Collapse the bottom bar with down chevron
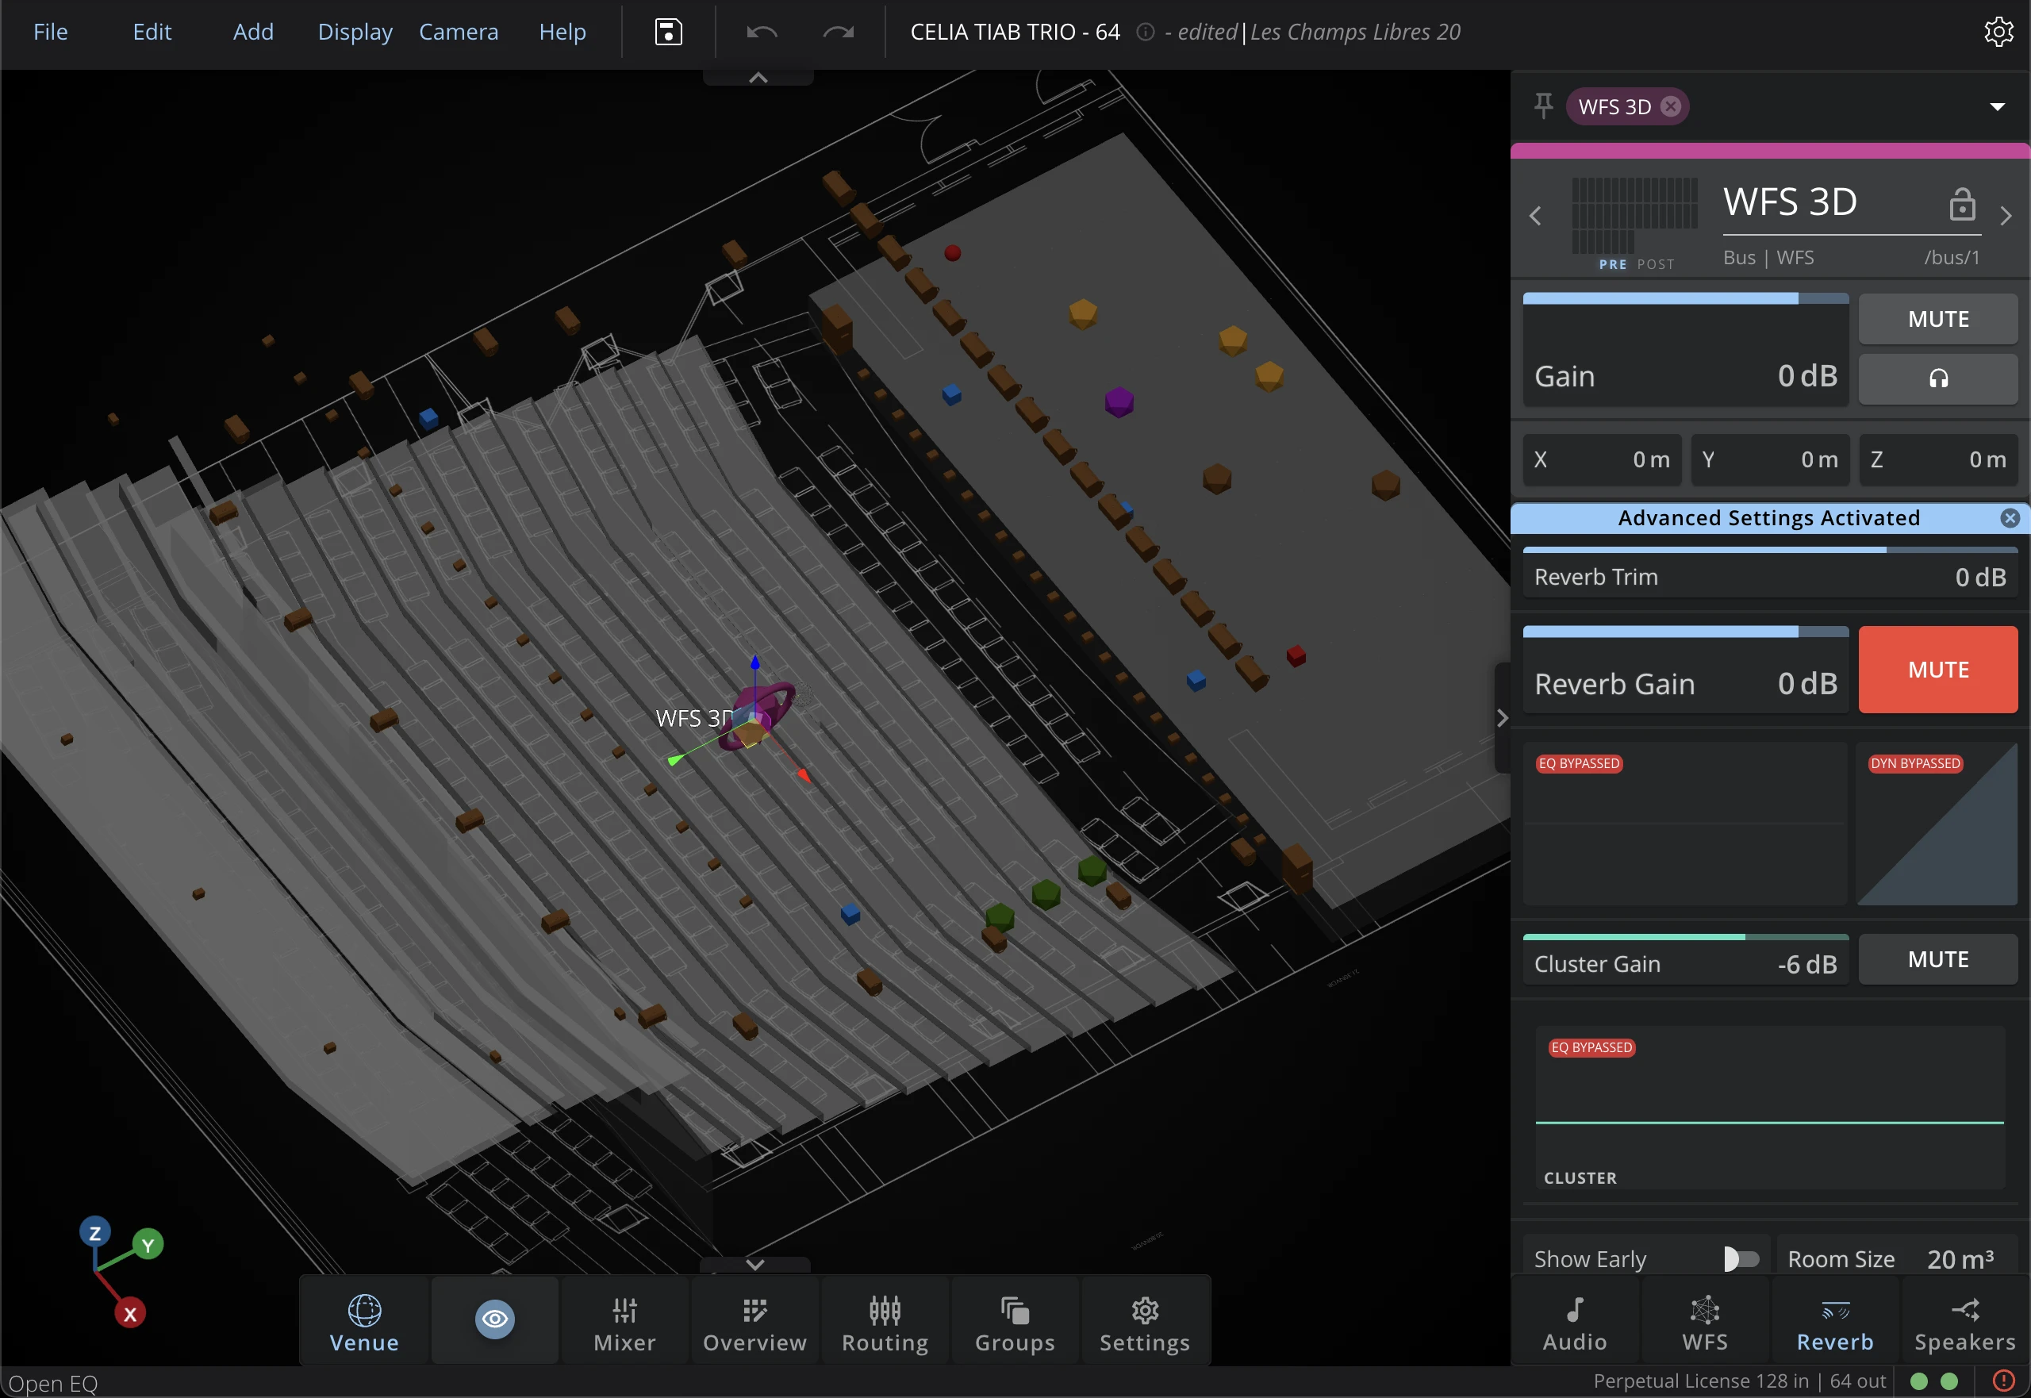 point(755,1265)
